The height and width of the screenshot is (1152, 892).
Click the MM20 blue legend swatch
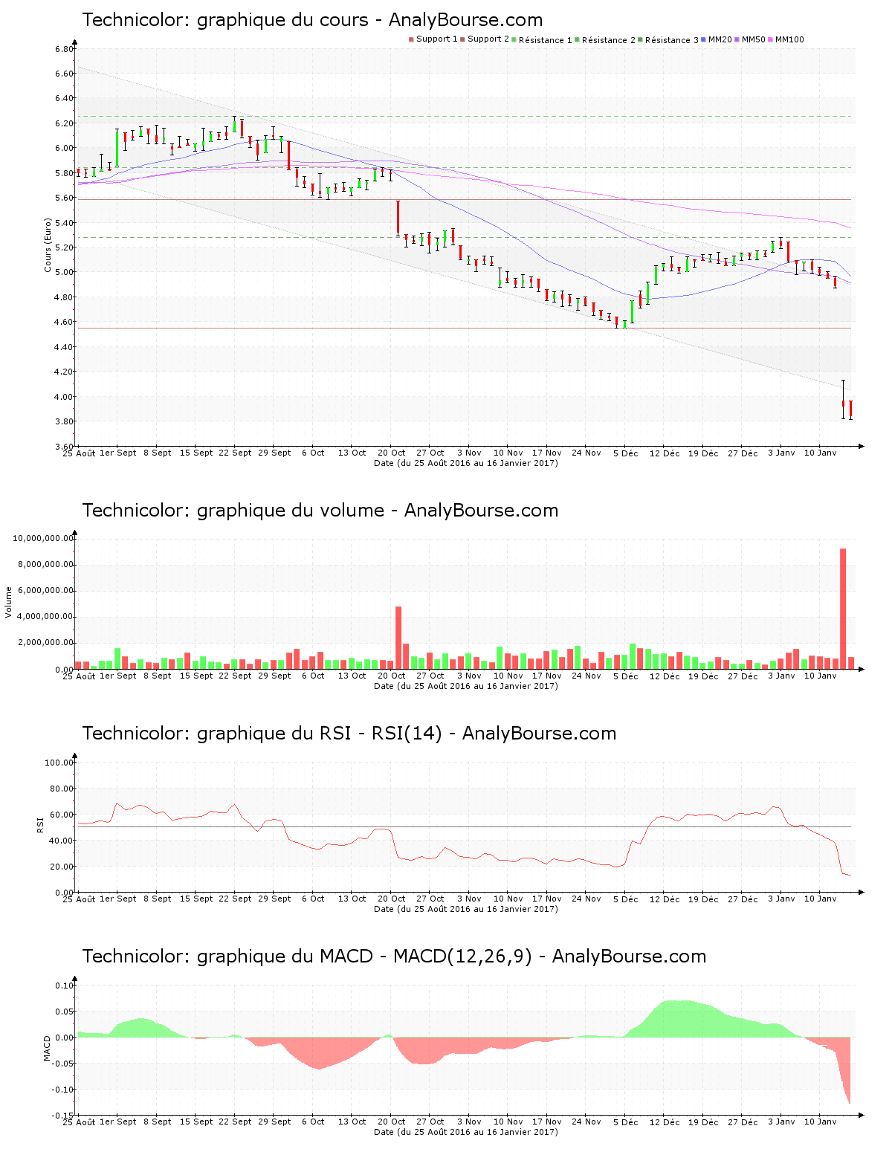(x=703, y=39)
